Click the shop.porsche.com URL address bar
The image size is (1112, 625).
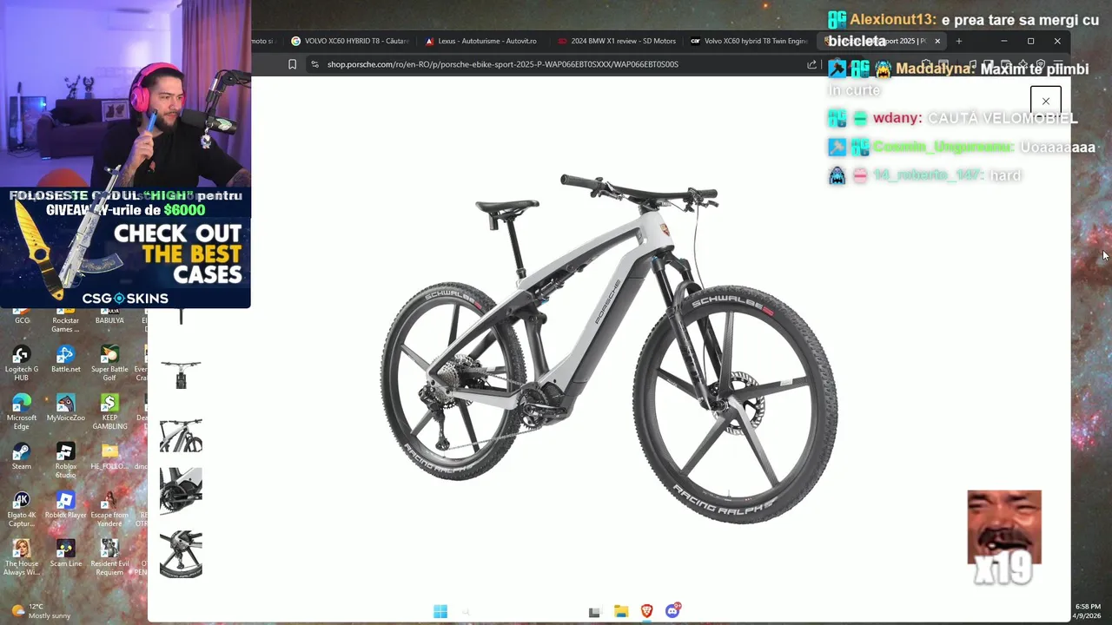coord(502,64)
